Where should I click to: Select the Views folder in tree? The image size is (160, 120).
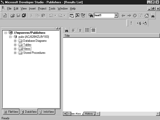click(27, 49)
